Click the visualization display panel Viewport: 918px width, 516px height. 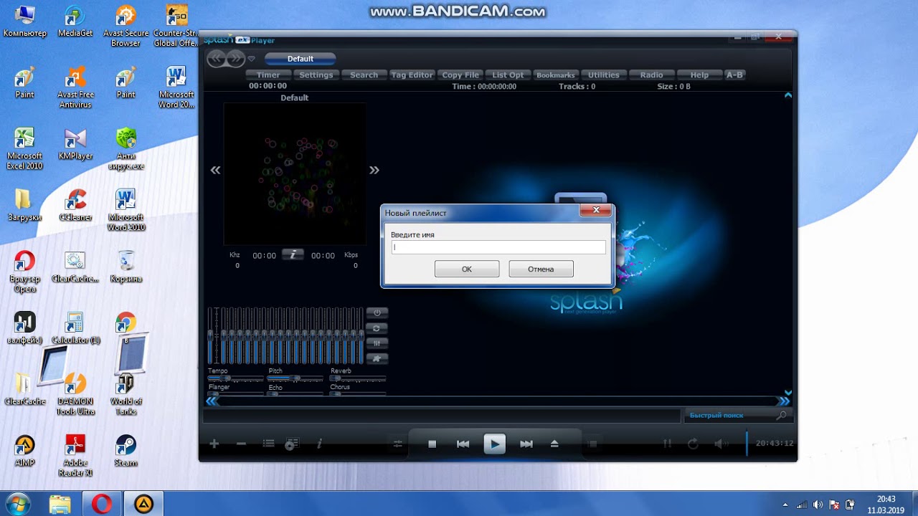coord(295,174)
